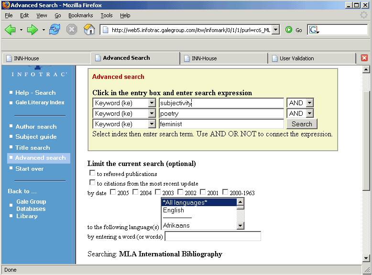The width and height of the screenshot is (372, 275).
Task: Open third Keyword (ke) dropdown beside feminist
Action: (x=152, y=124)
